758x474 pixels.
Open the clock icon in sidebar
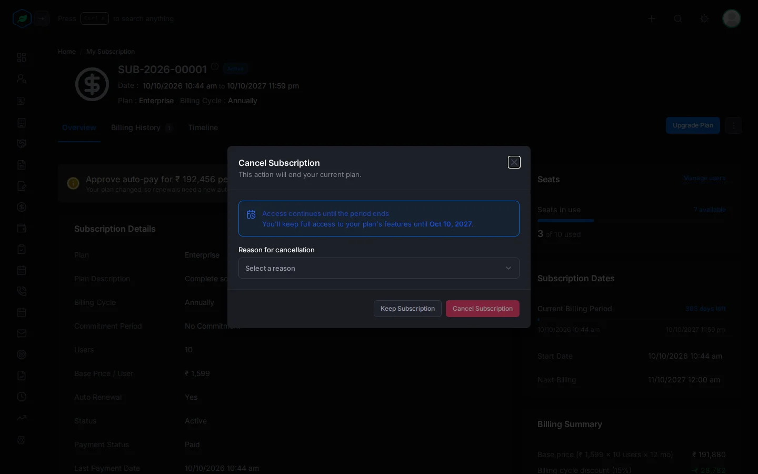tap(22, 397)
